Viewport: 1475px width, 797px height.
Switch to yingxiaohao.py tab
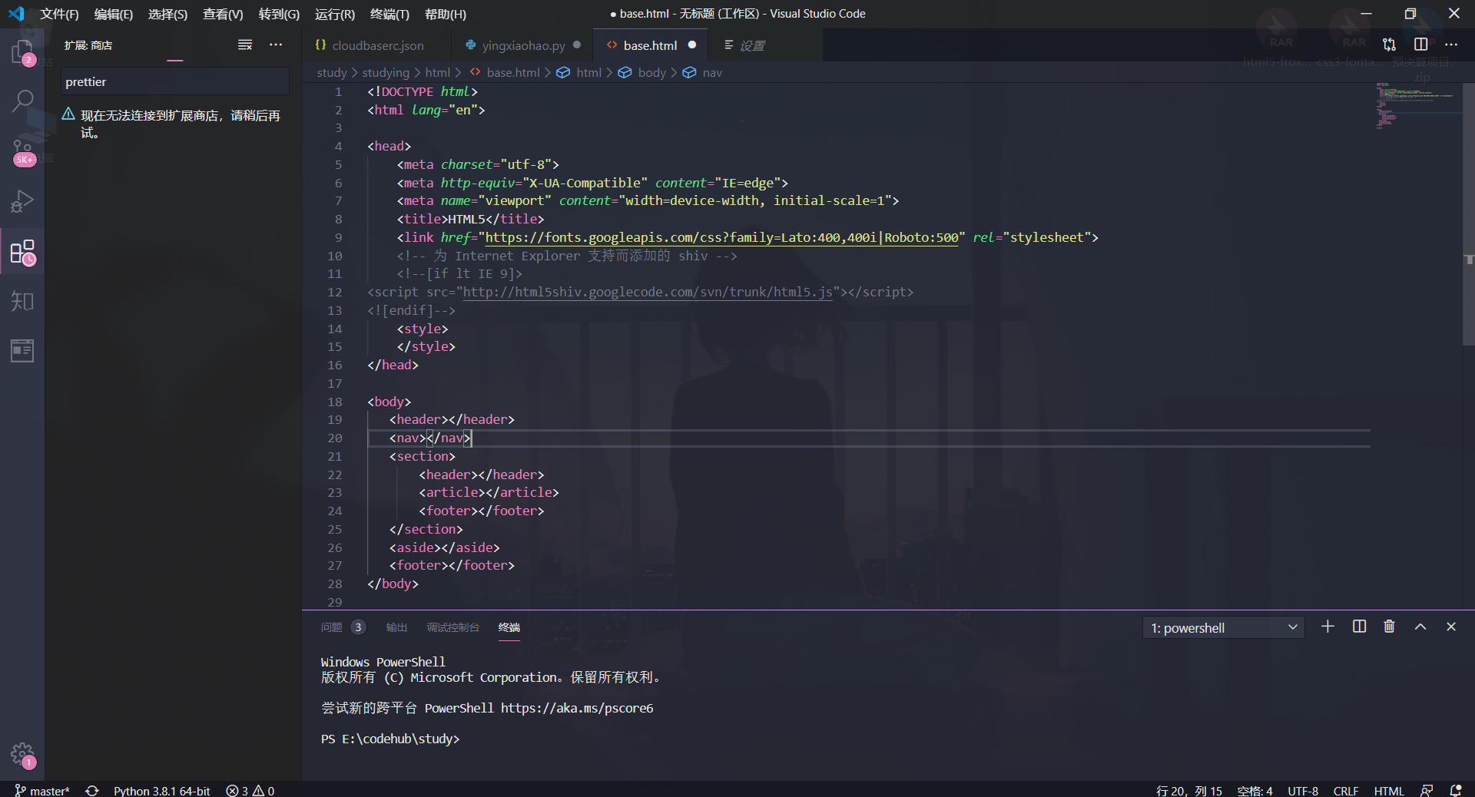click(x=523, y=45)
